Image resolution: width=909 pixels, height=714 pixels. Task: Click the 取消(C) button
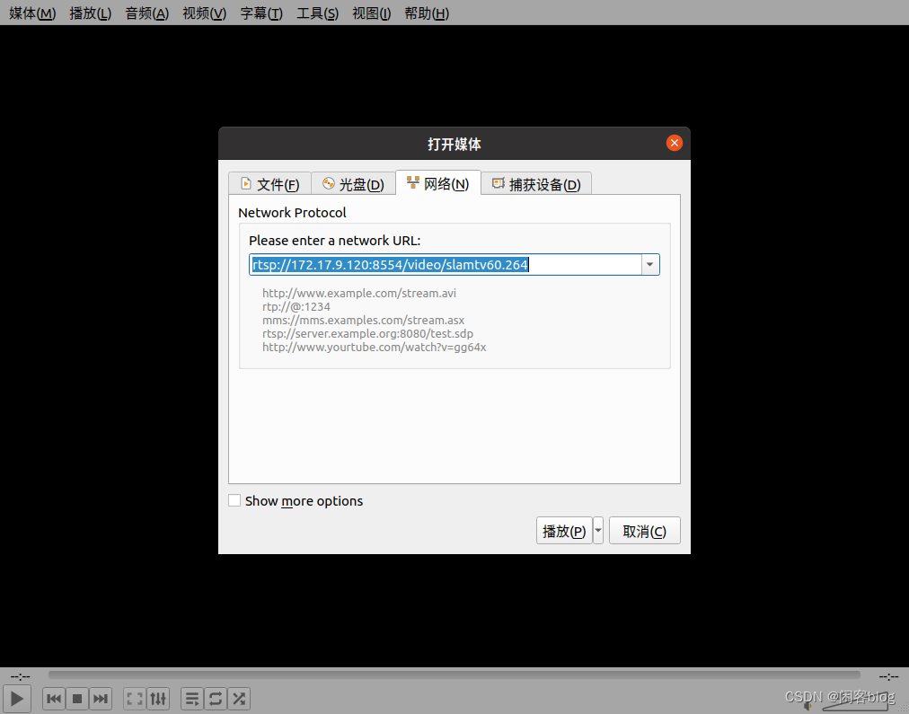644,530
